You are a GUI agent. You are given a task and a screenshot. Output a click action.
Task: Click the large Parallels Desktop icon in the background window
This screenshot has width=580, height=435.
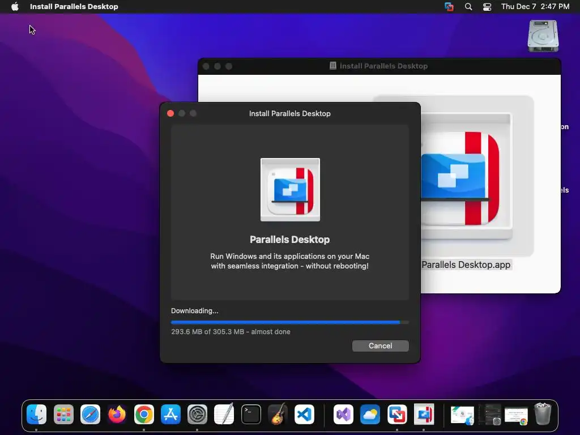[x=467, y=177]
